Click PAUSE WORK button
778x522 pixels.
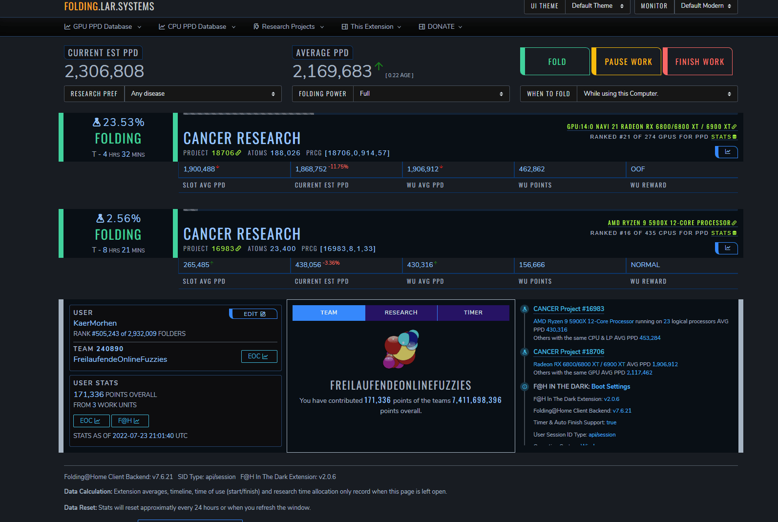click(x=627, y=62)
